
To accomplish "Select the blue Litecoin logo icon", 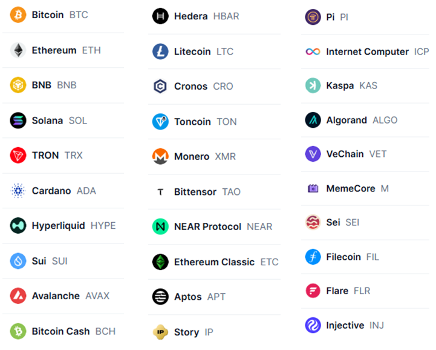I will click(160, 51).
